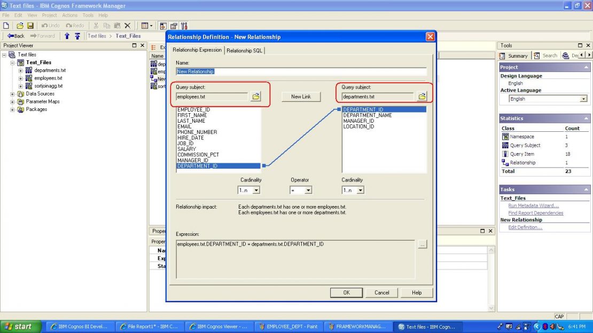Image resolution: width=593 pixels, height=333 pixels.
Task: Go Back using the navigation arrow
Action: click(x=16, y=36)
